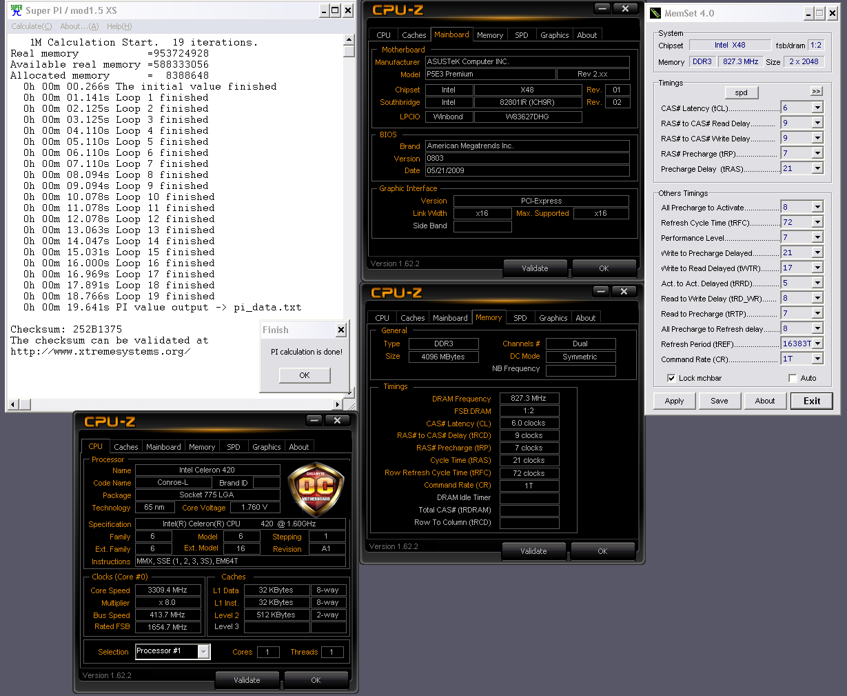The height and width of the screenshot is (696, 847).
Task: Open the About menu in Super PI
Action: [x=79, y=26]
